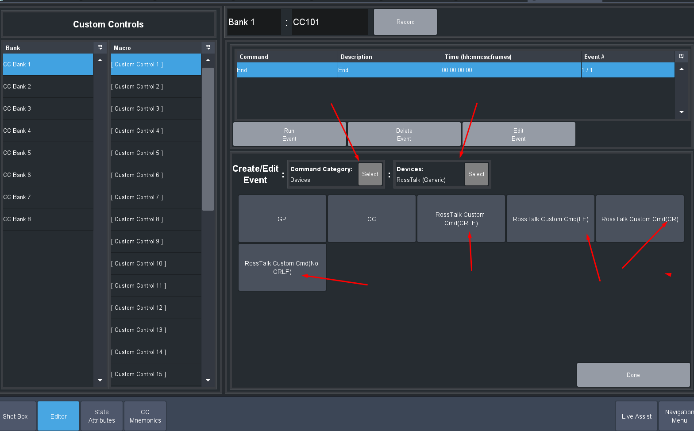
Task: Select the Custom Control 13 macro
Action: tap(156, 330)
